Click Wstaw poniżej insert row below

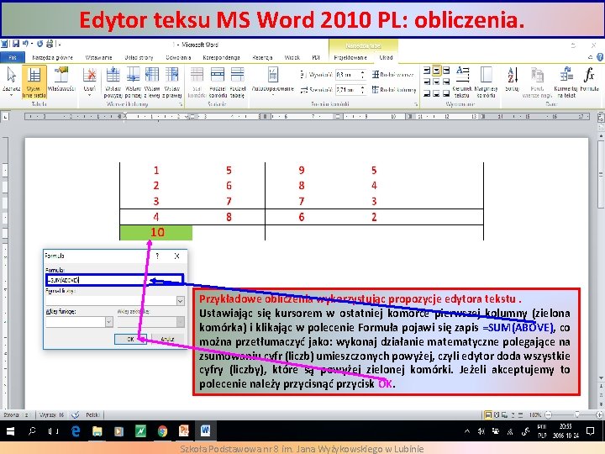(x=133, y=82)
